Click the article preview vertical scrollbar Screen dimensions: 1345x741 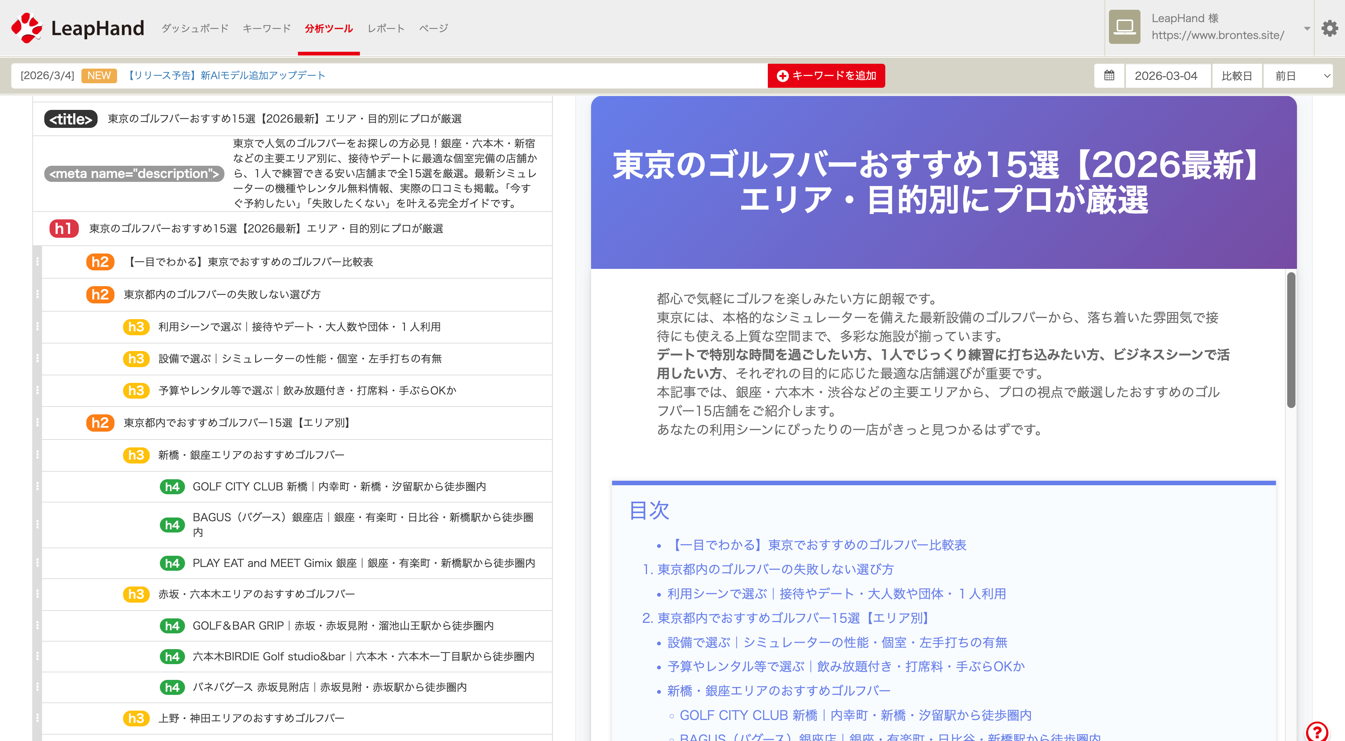(1291, 339)
